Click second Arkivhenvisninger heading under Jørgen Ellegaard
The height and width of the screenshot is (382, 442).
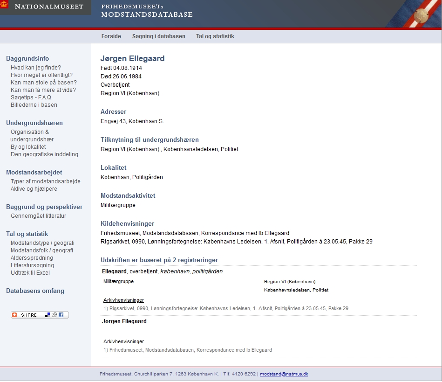123,341
